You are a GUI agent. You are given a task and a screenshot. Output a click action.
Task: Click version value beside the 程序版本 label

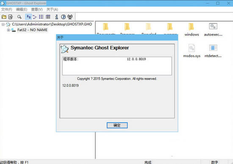(x=136, y=59)
